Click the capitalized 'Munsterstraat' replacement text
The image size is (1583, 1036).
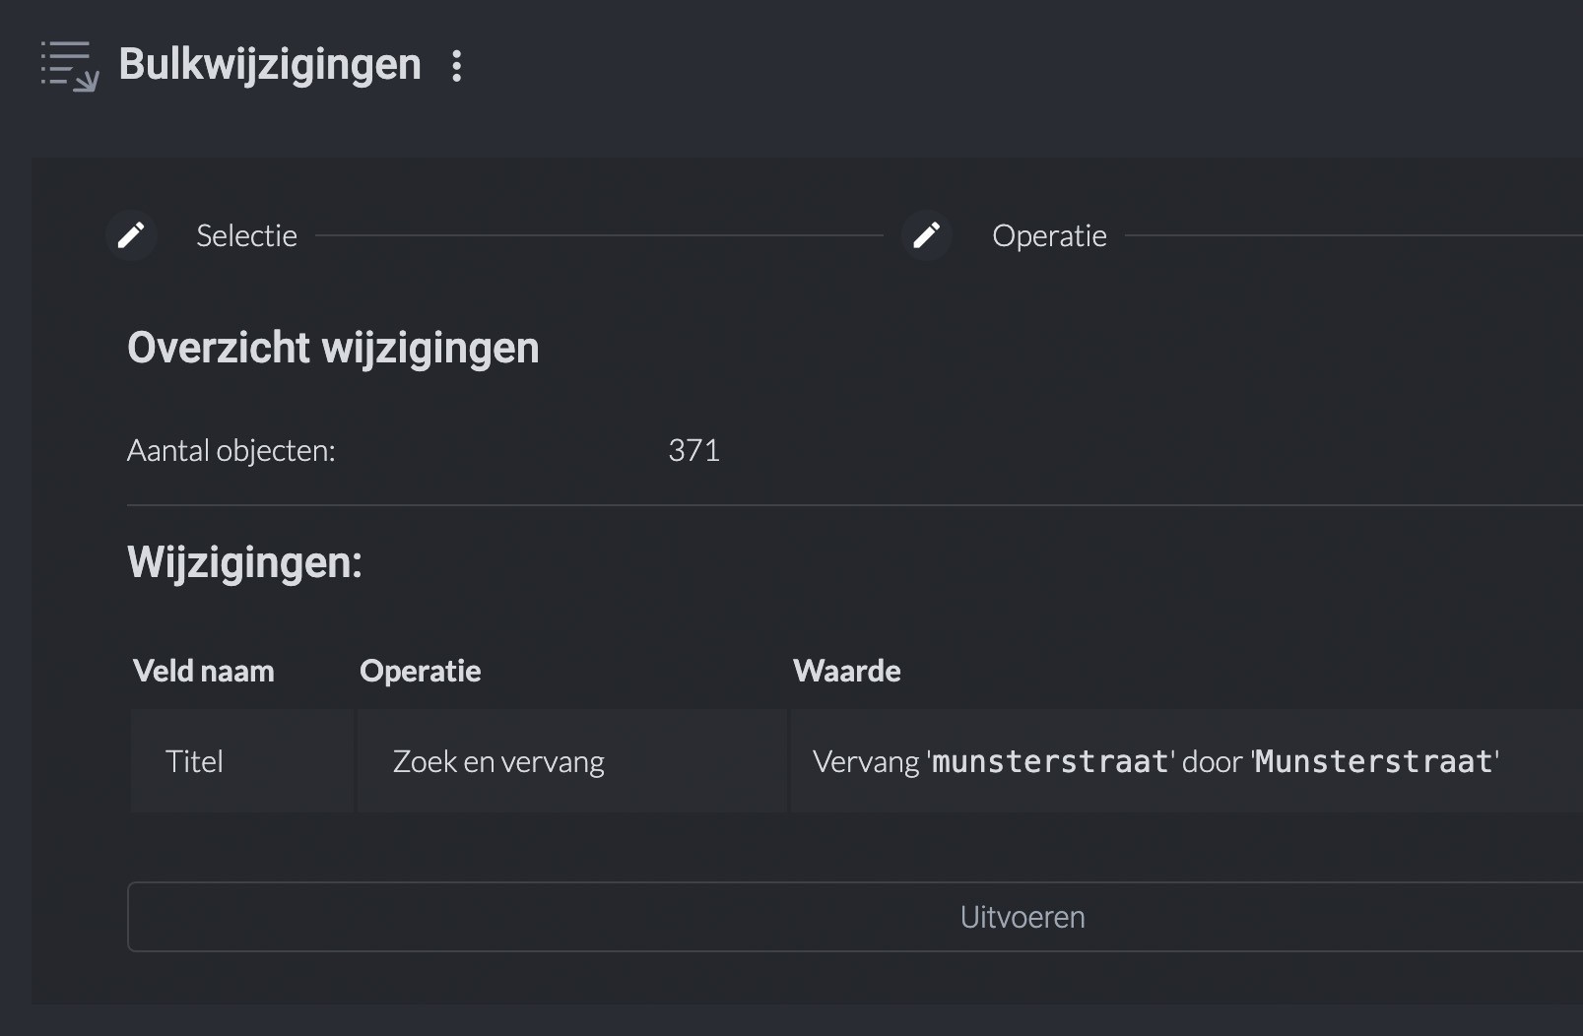1373,761
